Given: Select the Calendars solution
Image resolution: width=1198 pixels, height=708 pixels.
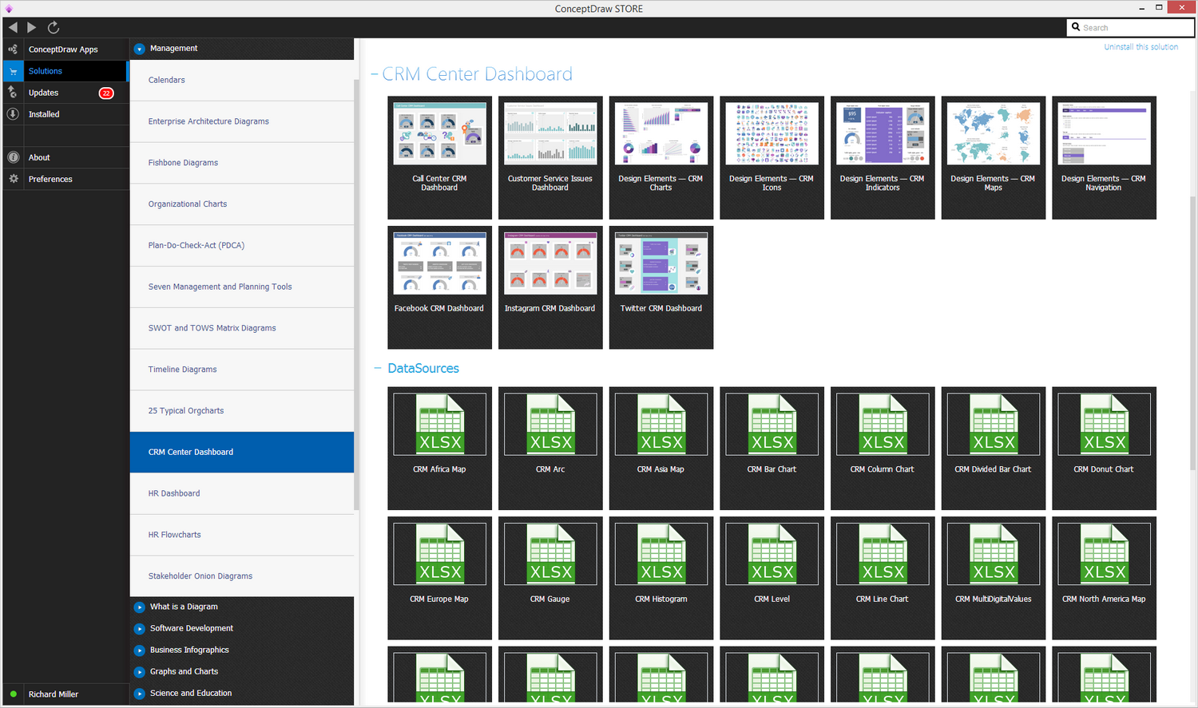Looking at the screenshot, I should [x=241, y=80].
